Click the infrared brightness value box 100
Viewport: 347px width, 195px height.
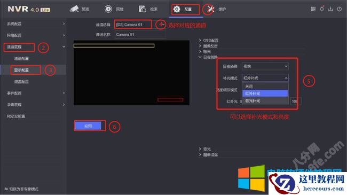pyautogui.click(x=296, y=102)
